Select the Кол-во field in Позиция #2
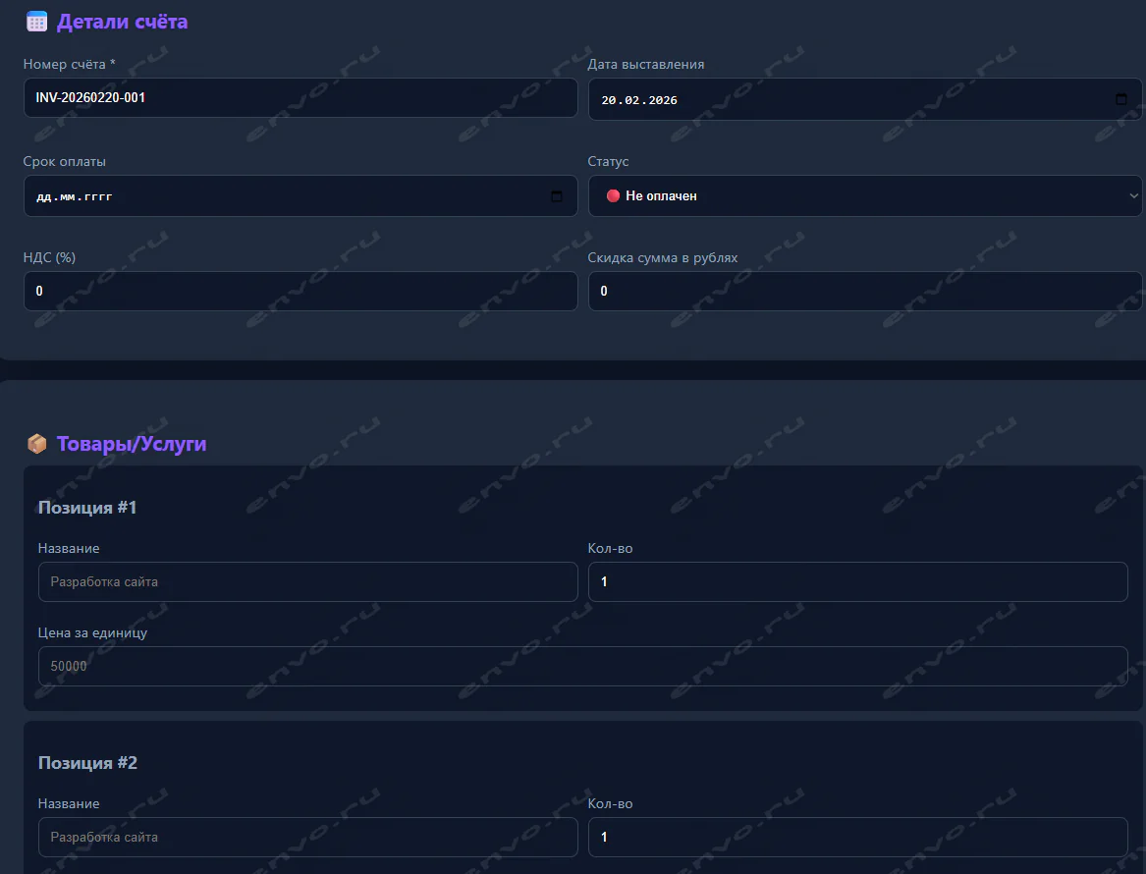This screenshot has height=874, width=1146. [x=856, y=838]
